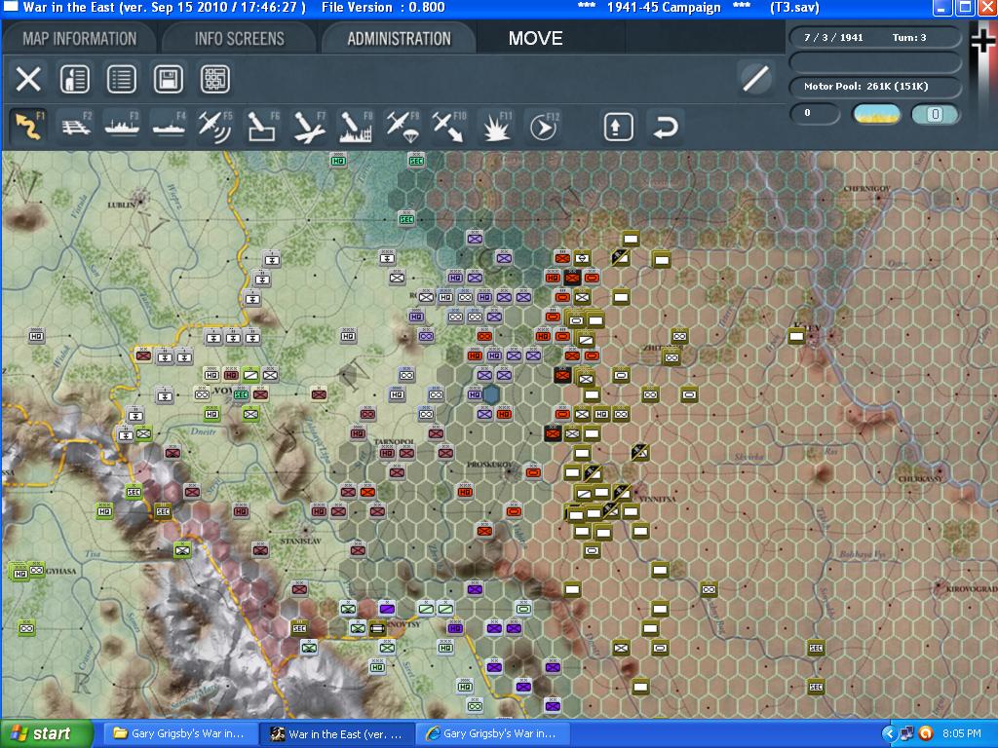Switch to War in the East taskbar item
The image size is (998, 748).
[x=337, y=734]
